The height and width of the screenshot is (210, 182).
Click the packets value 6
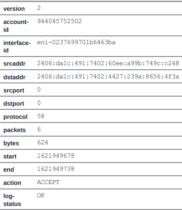39,129
